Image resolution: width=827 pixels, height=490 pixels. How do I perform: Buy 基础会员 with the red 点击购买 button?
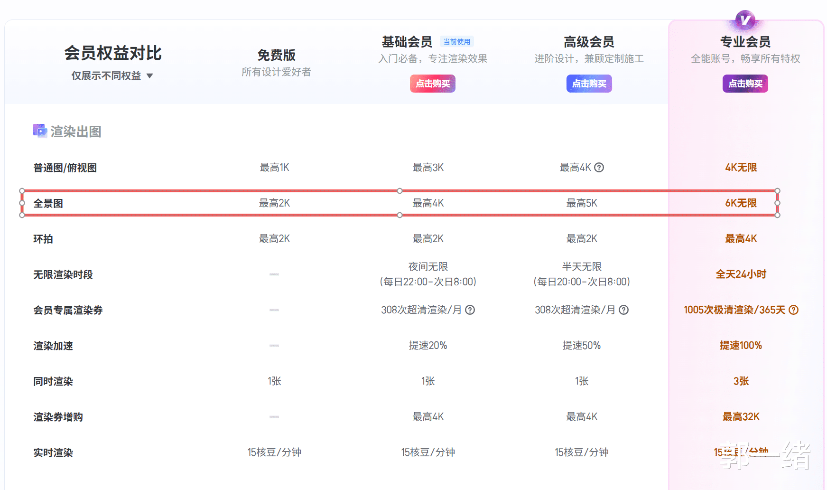[433, 84]
